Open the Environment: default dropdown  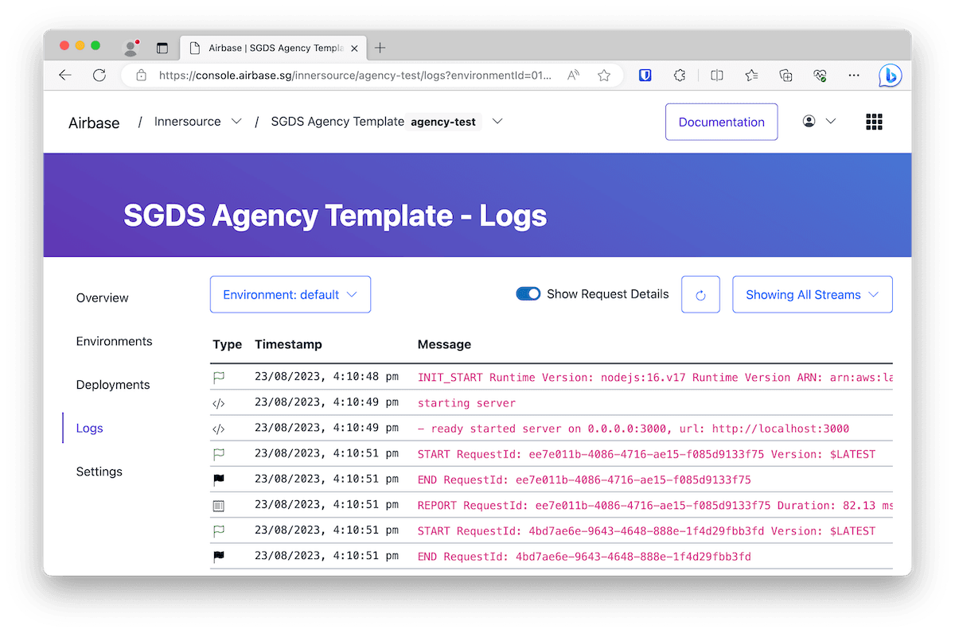point(290,295)
